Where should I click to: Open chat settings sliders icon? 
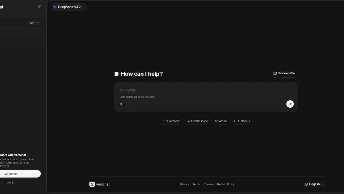pos(131,104)
